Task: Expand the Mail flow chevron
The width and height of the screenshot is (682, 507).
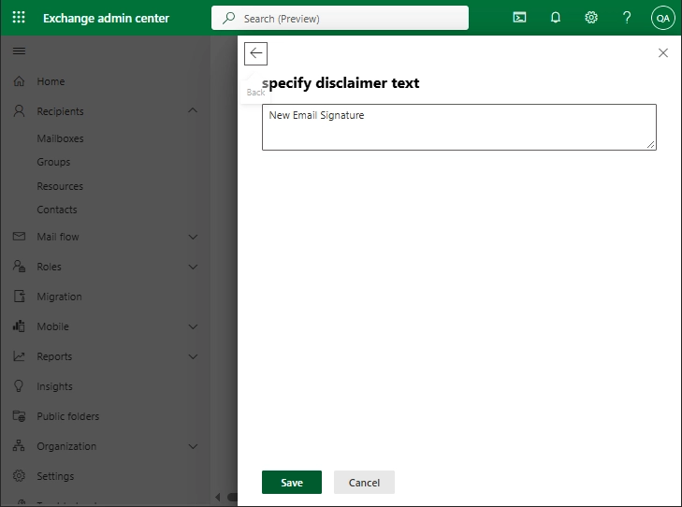Action: pyautogui.click(x=193, y=237)
